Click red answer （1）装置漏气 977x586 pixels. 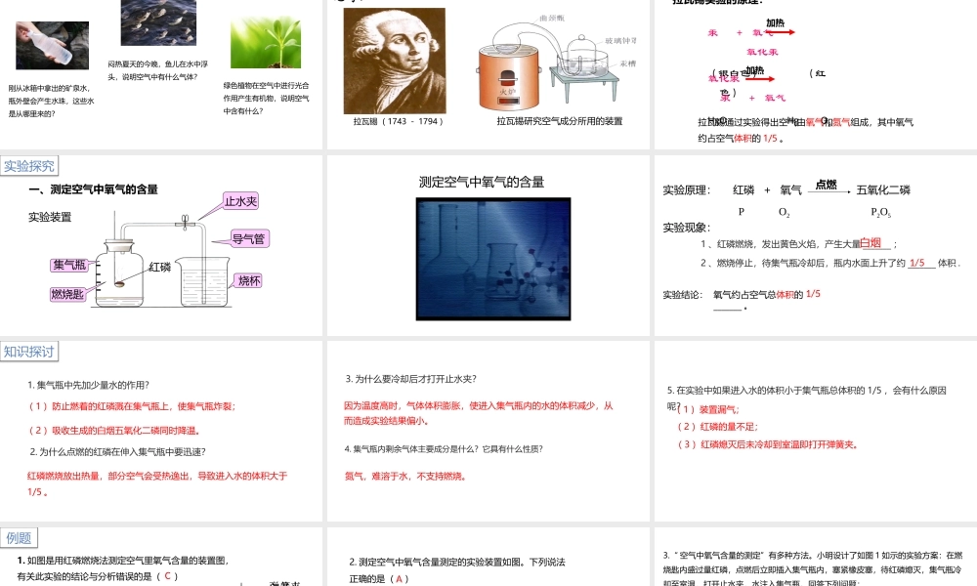click(x=708, y=409)
